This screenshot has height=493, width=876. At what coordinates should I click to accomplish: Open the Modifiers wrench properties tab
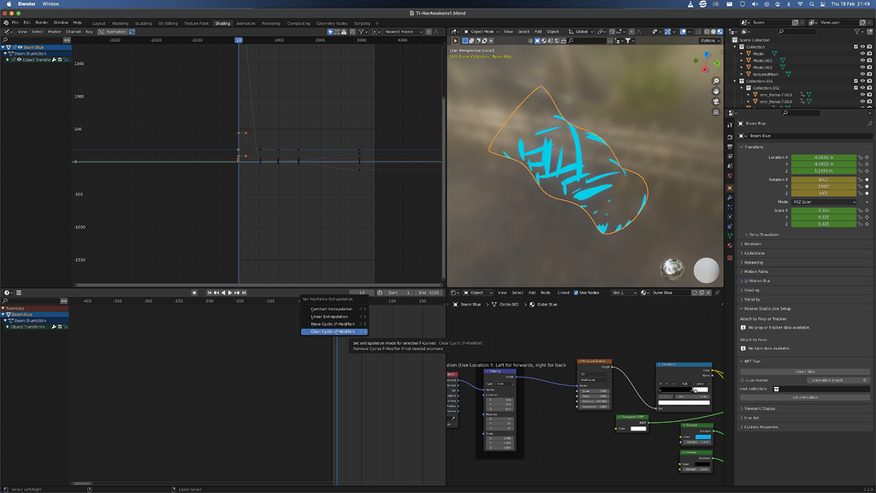click(x=730, y=198)
